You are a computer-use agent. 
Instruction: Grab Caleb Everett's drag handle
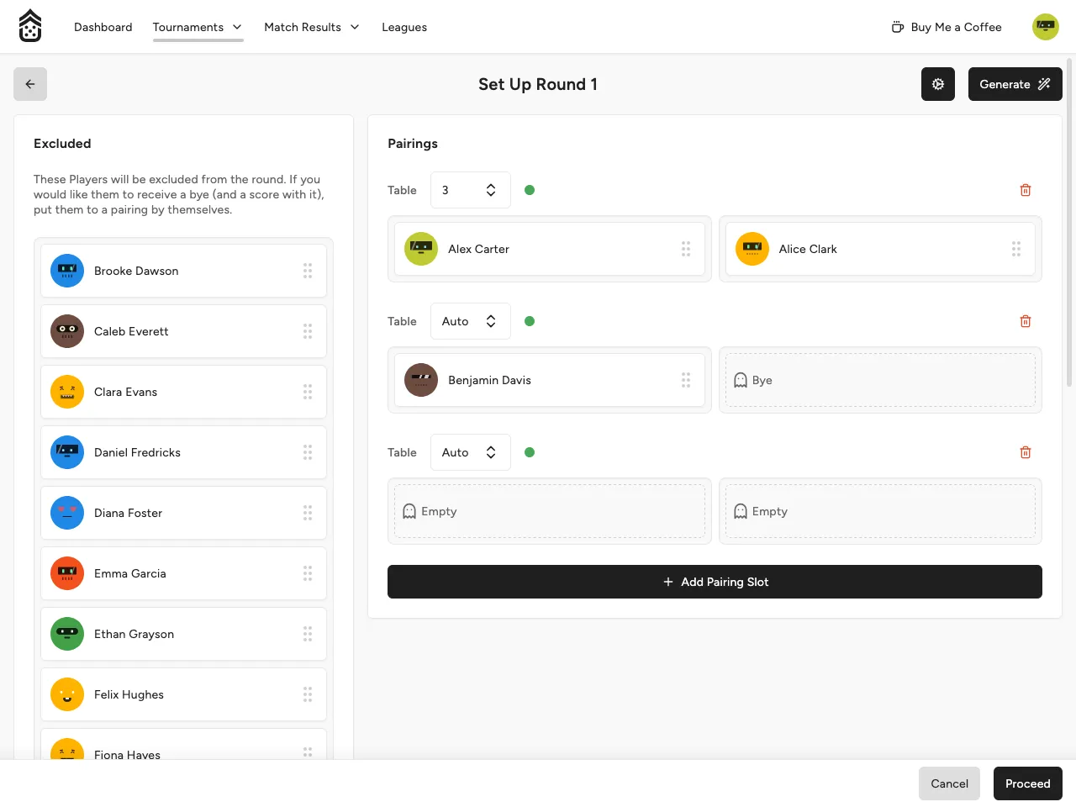(308, 331)
